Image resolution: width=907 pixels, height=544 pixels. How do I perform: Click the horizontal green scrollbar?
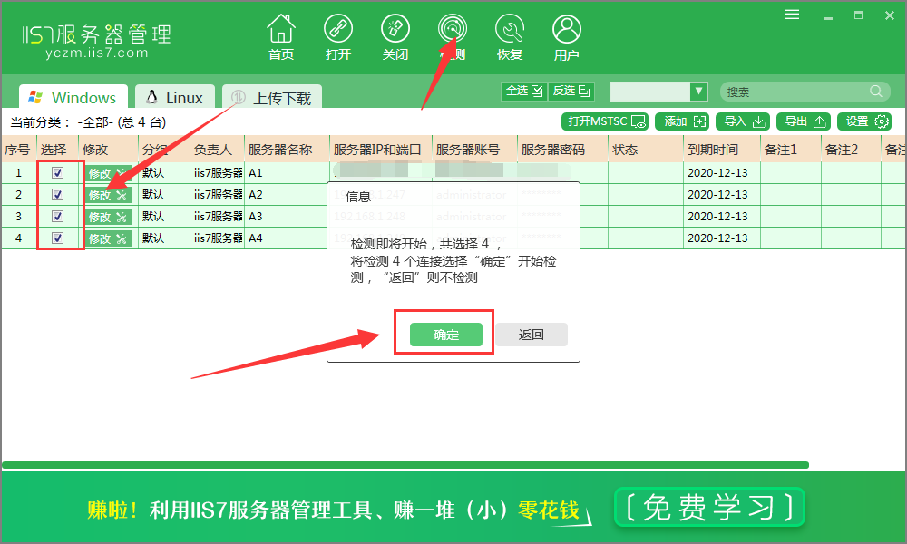(405, 465)
